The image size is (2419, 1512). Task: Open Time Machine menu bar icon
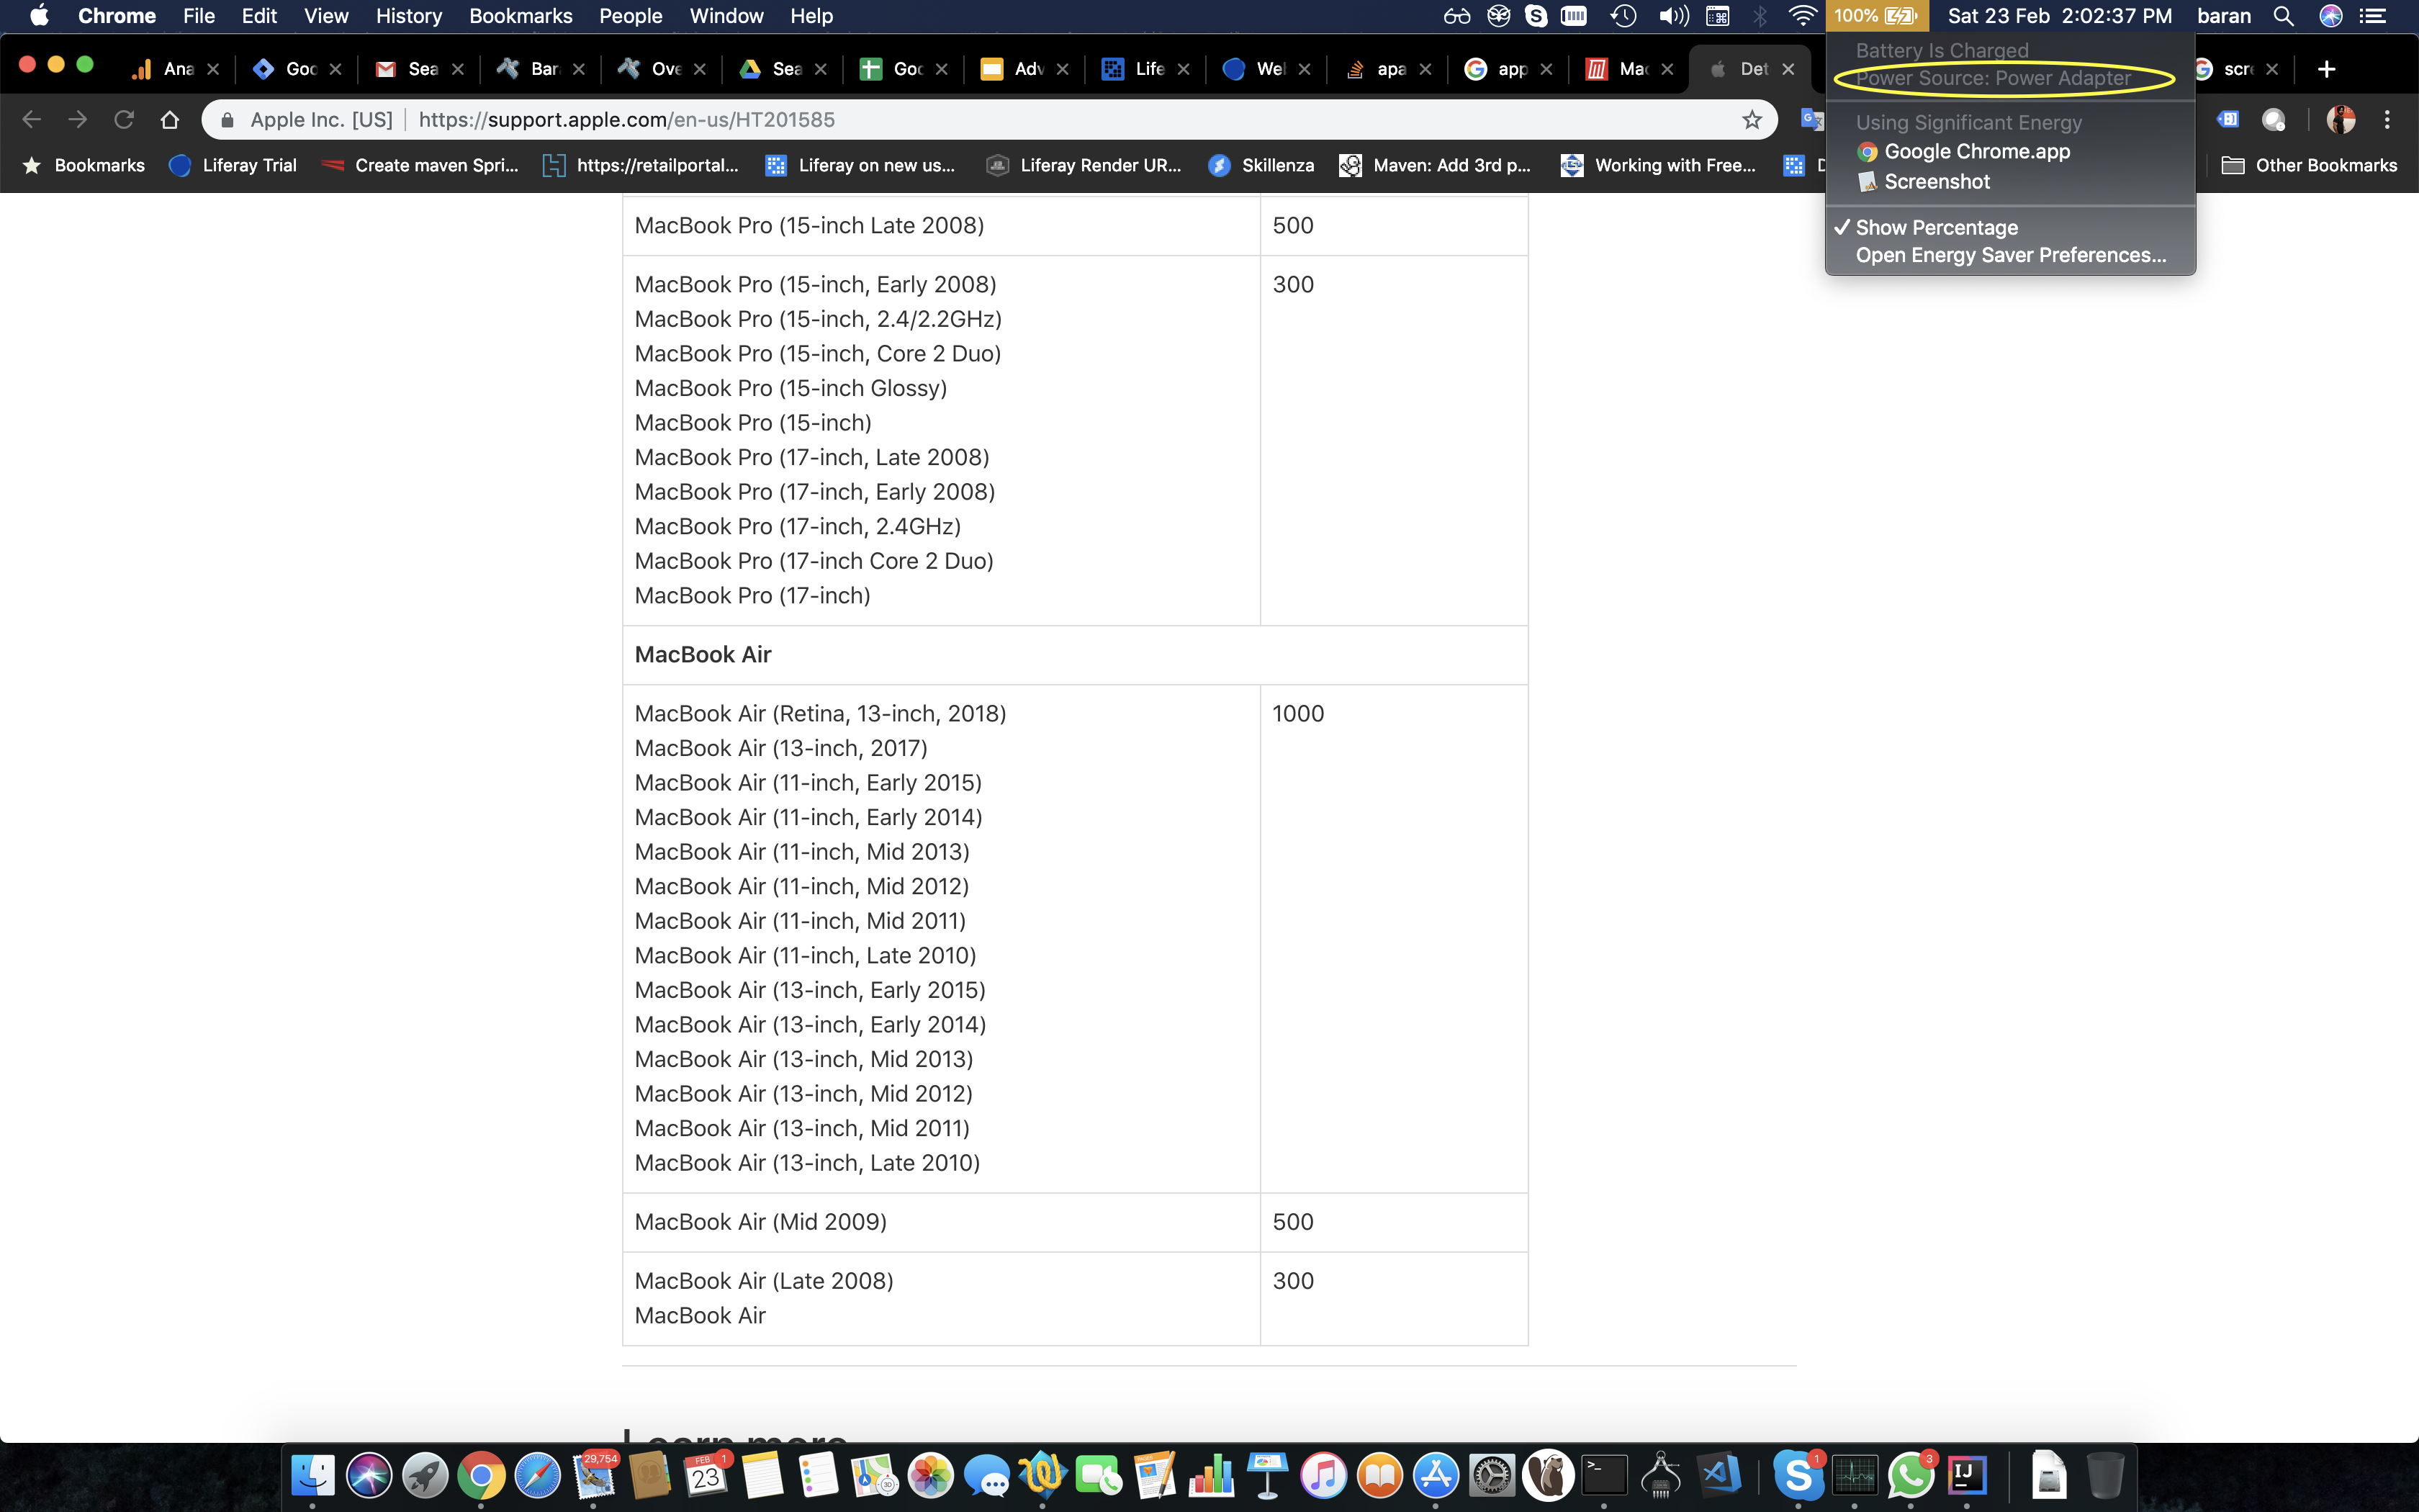coord(1623,16)
